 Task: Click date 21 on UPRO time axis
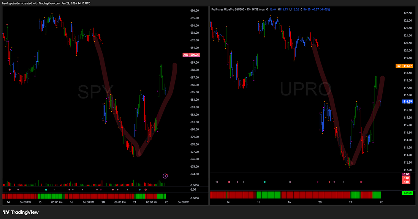[351, 202]
